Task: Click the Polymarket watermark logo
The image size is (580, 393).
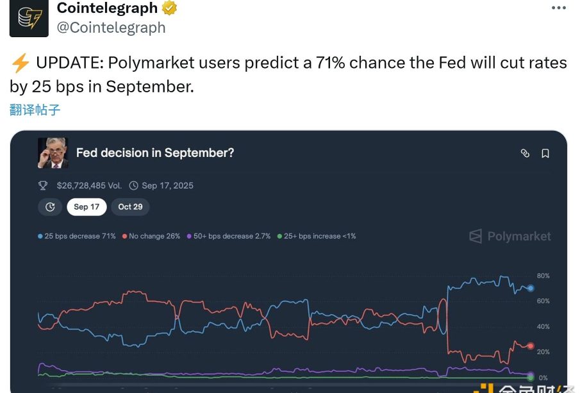Action: point(510,237)
